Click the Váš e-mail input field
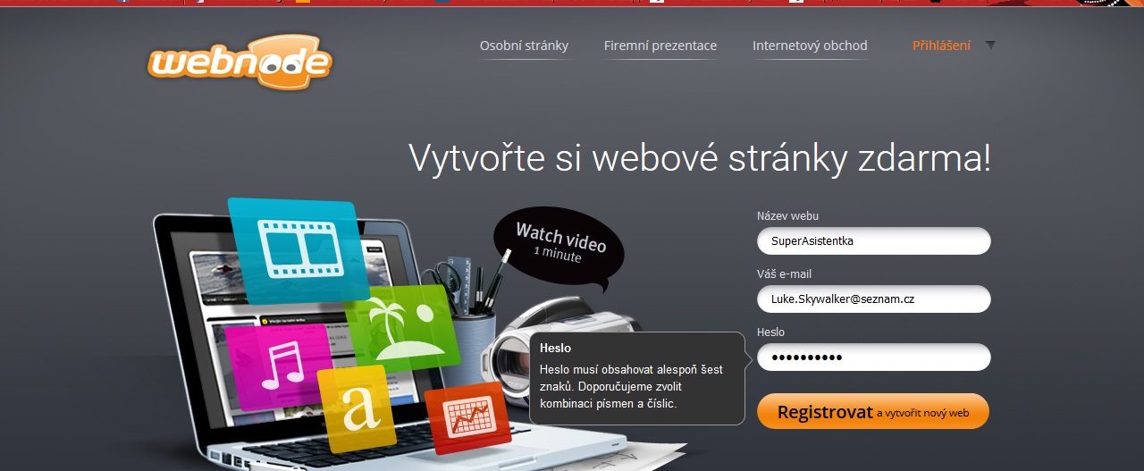Viewport: 1144px width, 471px height. 874,299
